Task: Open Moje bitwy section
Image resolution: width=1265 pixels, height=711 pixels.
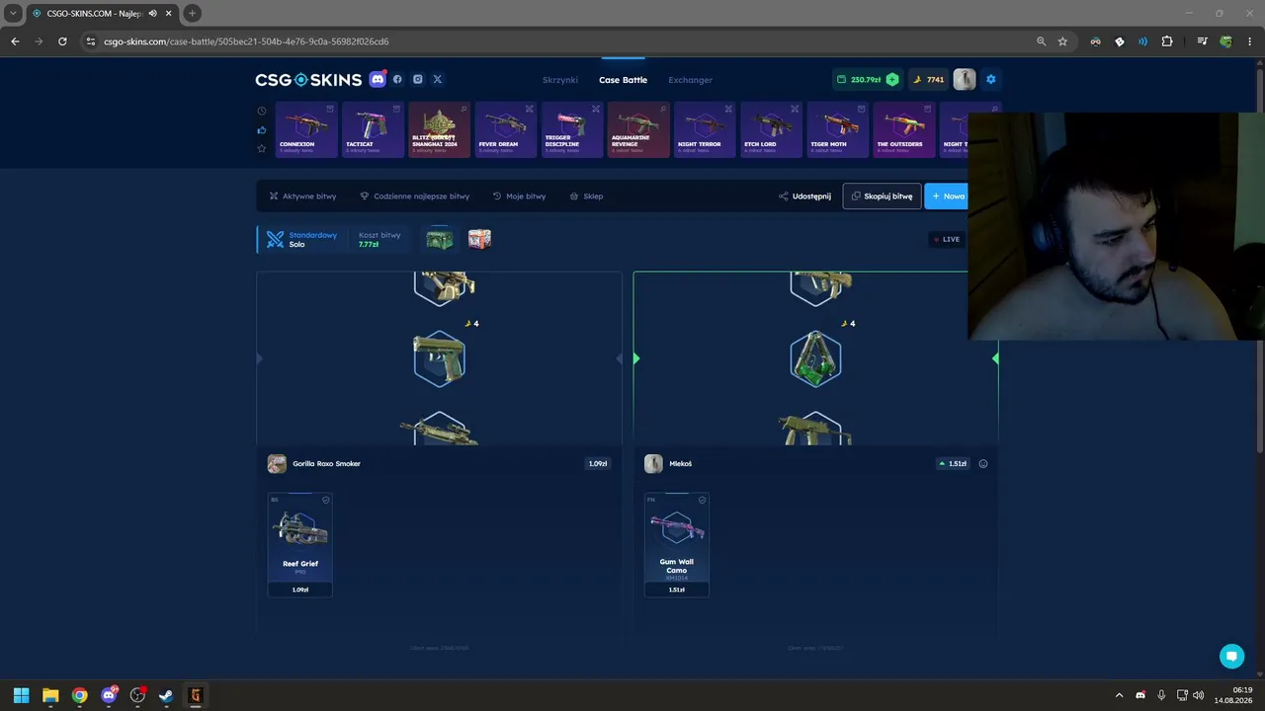Action: coord(519,197)
